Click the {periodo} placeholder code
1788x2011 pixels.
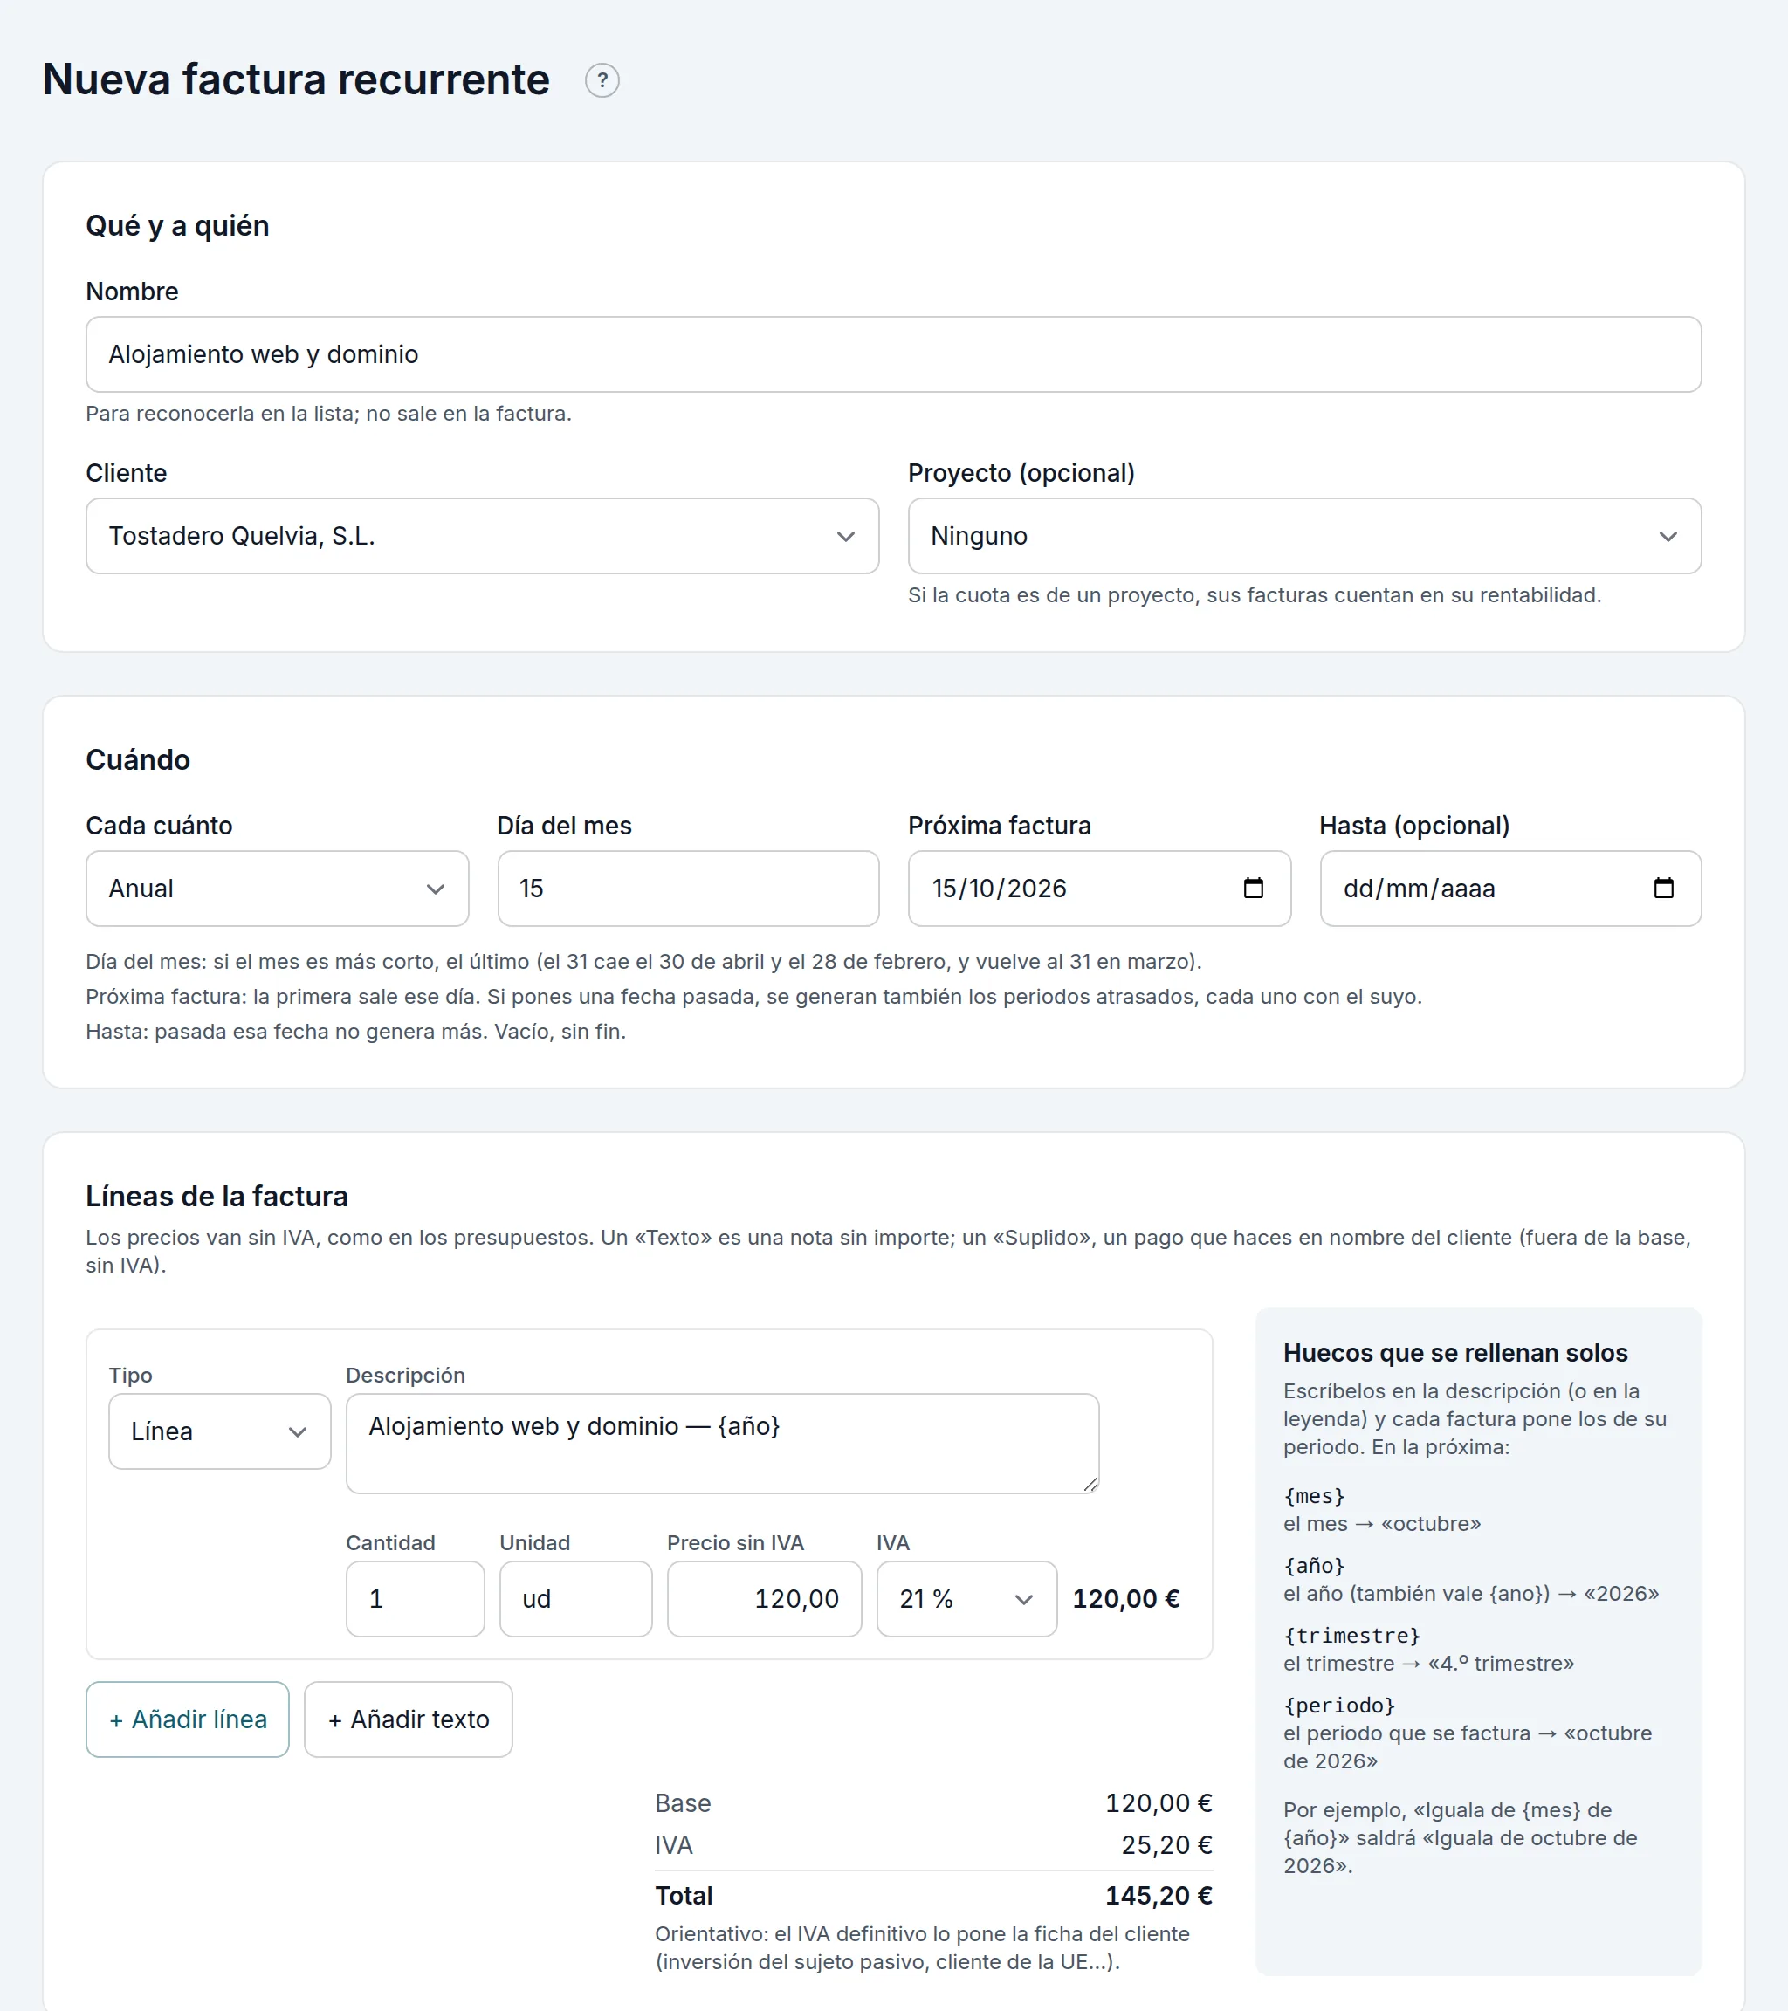pyautogui.click(x=1339, y=1705)
